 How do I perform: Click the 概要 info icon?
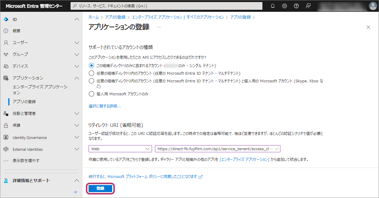6,31
